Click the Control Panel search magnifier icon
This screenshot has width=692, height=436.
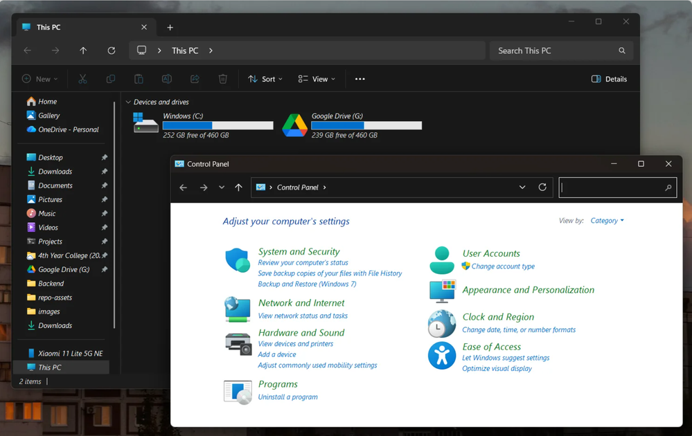coord(668,188)
